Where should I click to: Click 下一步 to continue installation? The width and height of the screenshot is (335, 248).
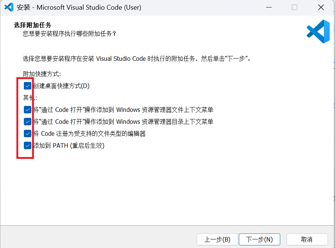259,239
